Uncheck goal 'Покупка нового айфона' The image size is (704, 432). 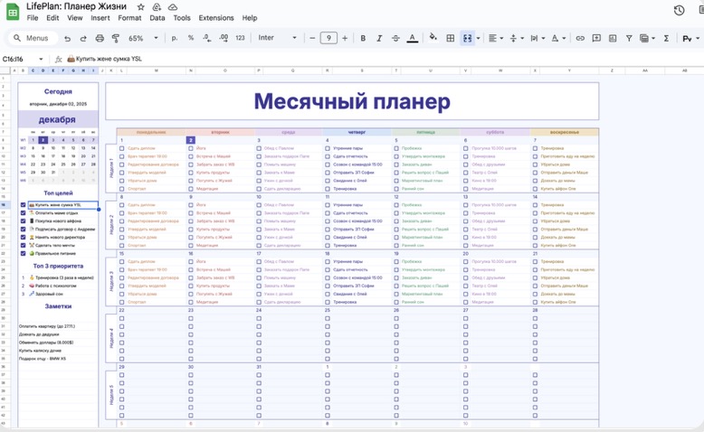tap(24, 221)
